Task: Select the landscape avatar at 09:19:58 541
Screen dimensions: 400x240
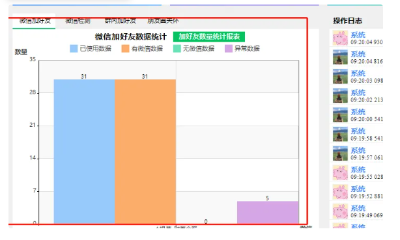Action: (340, 134)
